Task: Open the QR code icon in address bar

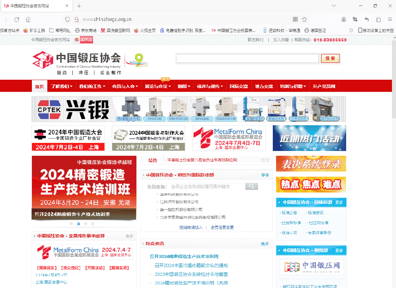Action: [296, 19]
